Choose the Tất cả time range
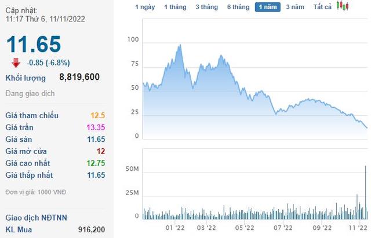 (x=322, y=7)
